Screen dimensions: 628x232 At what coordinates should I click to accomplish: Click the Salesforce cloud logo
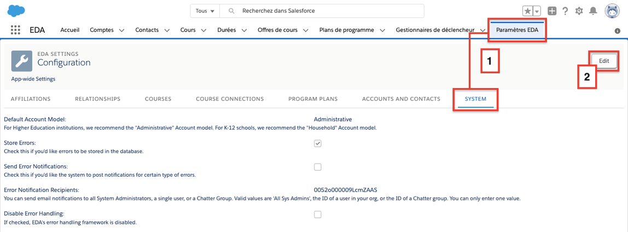click(17, 10)
